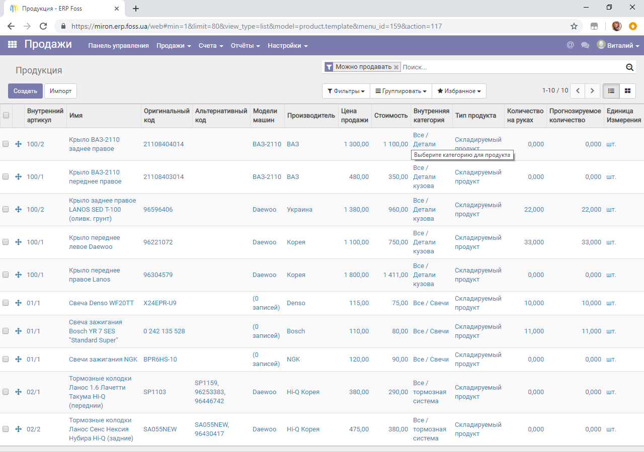Reload the page in the browser
The image size is (644, 452).
(43, 26)
